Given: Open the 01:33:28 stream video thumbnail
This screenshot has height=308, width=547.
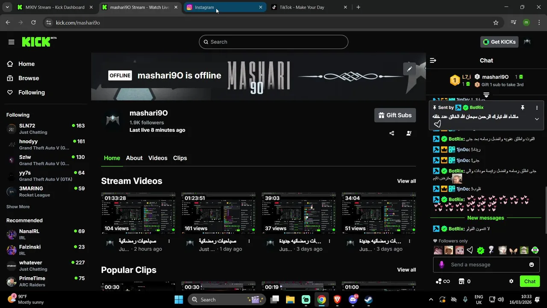Looking at the screenshot, I should coord(138,213).
